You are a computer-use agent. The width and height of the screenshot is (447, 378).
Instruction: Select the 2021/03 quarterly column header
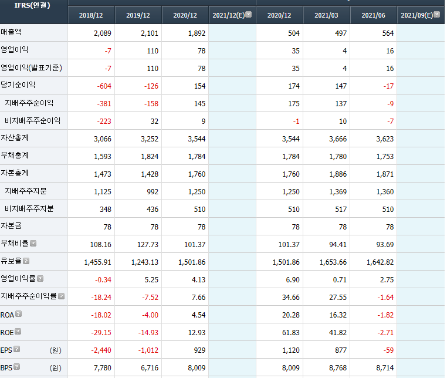[326, 15]
